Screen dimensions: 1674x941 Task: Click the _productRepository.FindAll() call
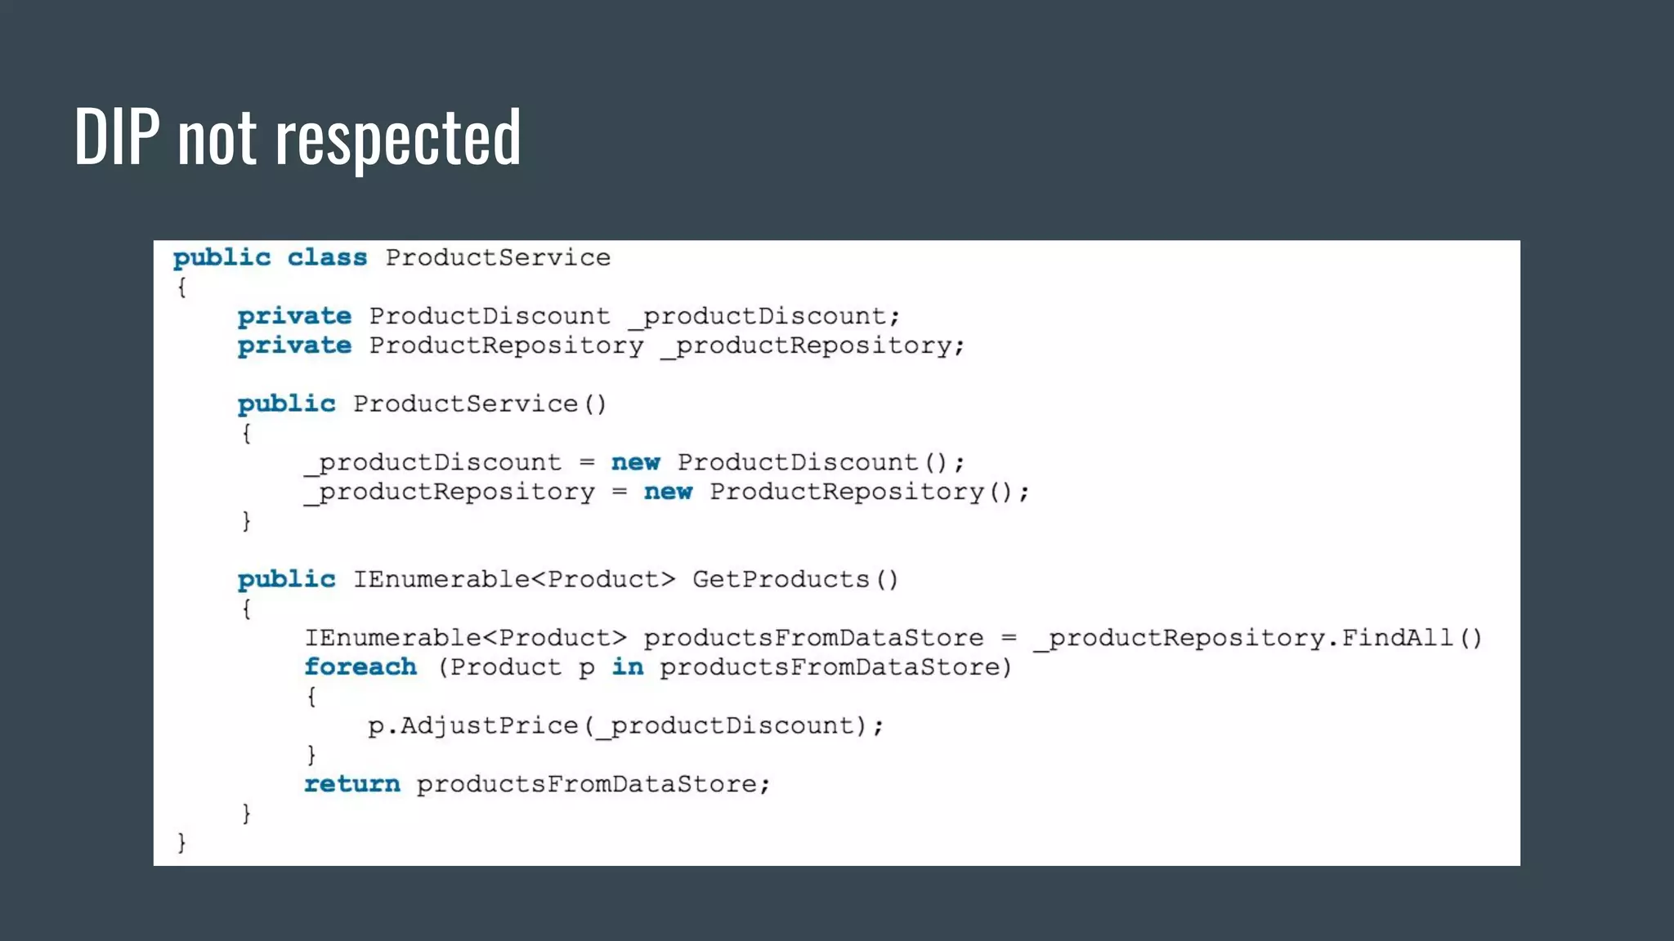tap(1259, 638)
